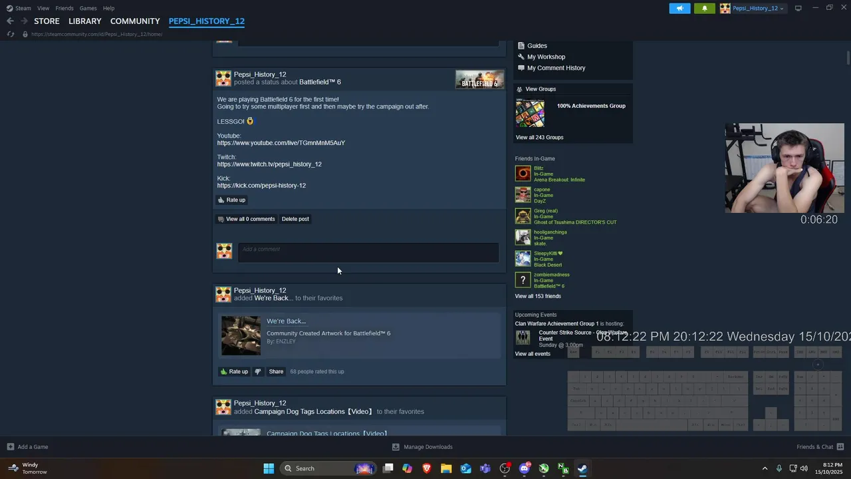Show hidden system tray icons
Screen dimensions: 851x479
[765, 468]
